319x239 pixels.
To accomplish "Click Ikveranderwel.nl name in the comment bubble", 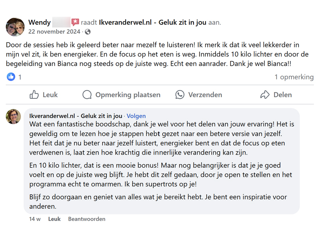I will (76, 116).
